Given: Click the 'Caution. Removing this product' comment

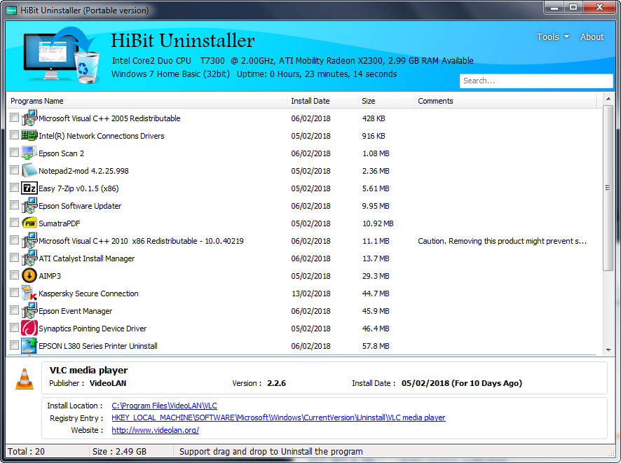Looking at the screenshot, I should coord(502,241).
